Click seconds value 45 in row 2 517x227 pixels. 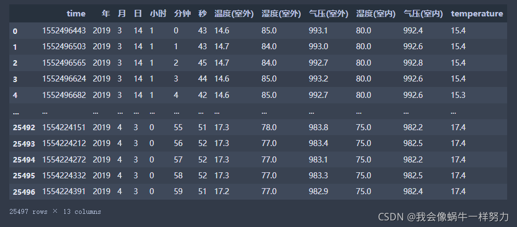coord(203,63)
